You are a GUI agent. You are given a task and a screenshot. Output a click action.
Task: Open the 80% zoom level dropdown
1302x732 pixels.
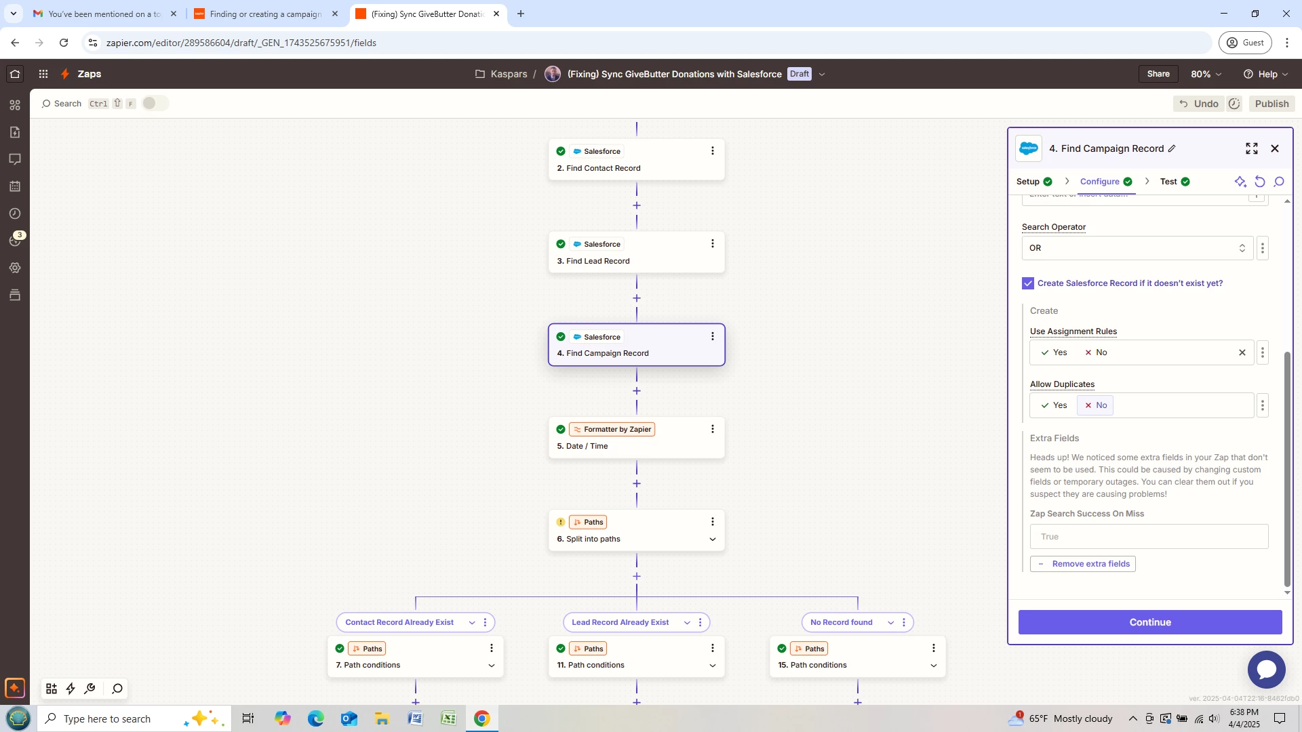coord(1206,74)
